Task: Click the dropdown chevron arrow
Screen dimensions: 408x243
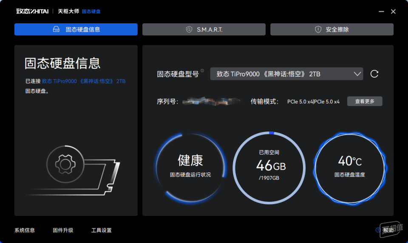Action: 357,74
